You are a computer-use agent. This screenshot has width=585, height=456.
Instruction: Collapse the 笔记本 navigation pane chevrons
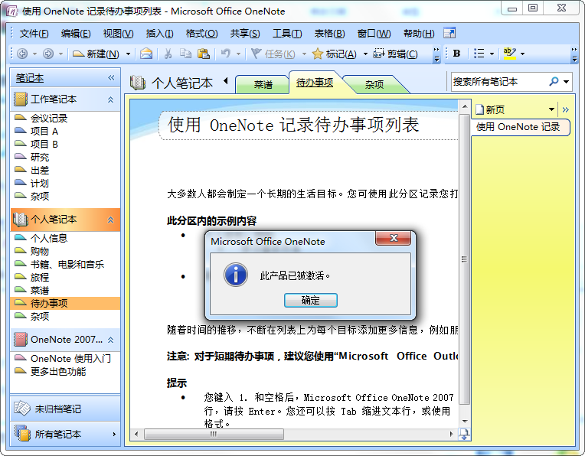(x=111, y=77)
